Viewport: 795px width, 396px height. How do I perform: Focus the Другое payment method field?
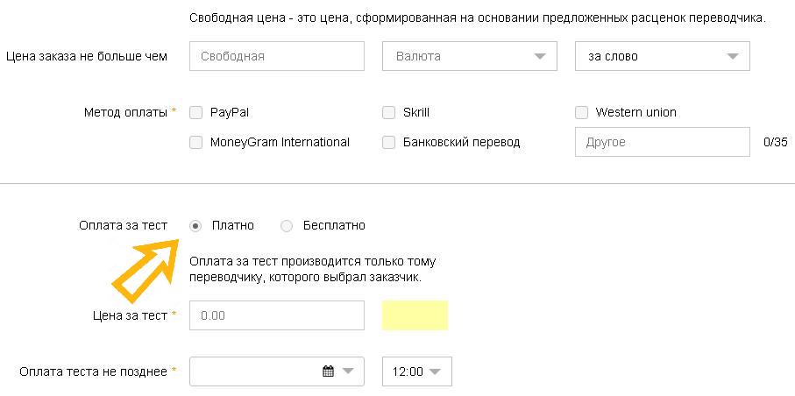point(662,142)
